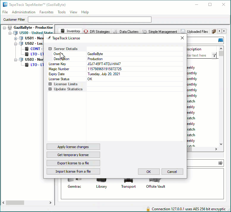
Task: Click Apply license changes button
Action: tap(73, 147)
